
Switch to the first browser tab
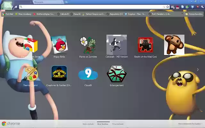point(16,2)
